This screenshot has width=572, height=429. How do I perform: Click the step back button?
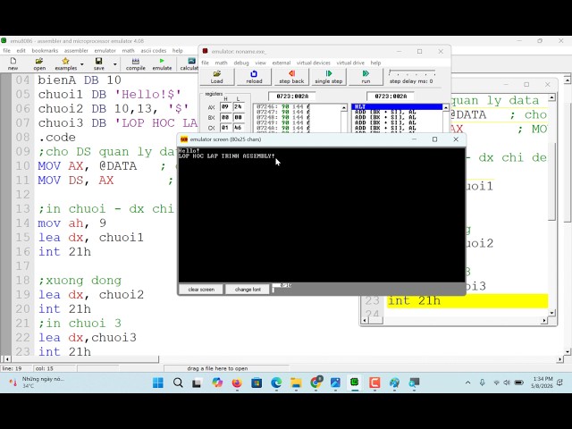tap(291, 77)
